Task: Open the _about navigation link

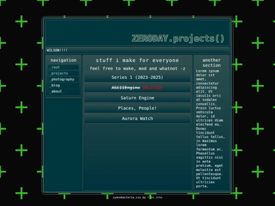Action: [63, 91]
